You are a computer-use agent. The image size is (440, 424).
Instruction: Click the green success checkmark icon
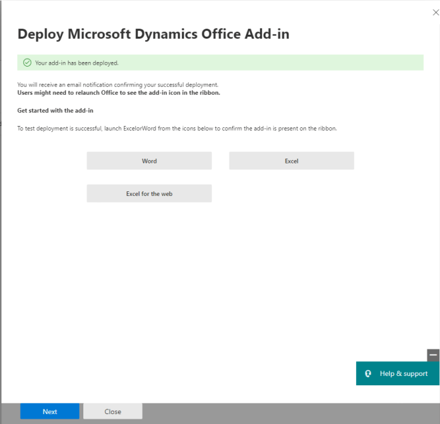[x=27, y=63]
